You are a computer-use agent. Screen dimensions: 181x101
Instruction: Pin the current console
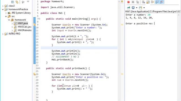[x=128, y=8]
